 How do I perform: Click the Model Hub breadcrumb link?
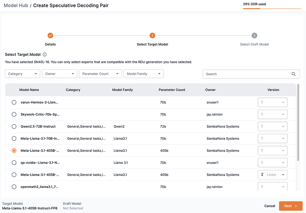click(x=16, y=6)
